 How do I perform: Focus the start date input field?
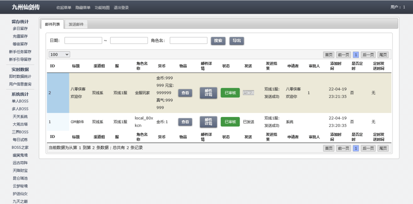[83, 41]
